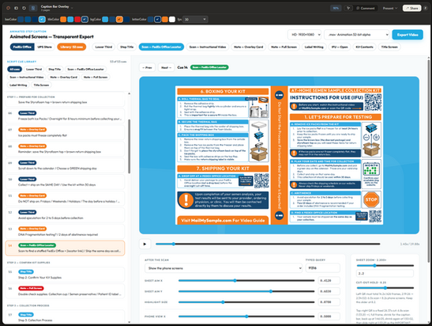Pick the light-blue bgColor swatch
The width and height of the screenshot is (432, 326).
pos(105,19)
